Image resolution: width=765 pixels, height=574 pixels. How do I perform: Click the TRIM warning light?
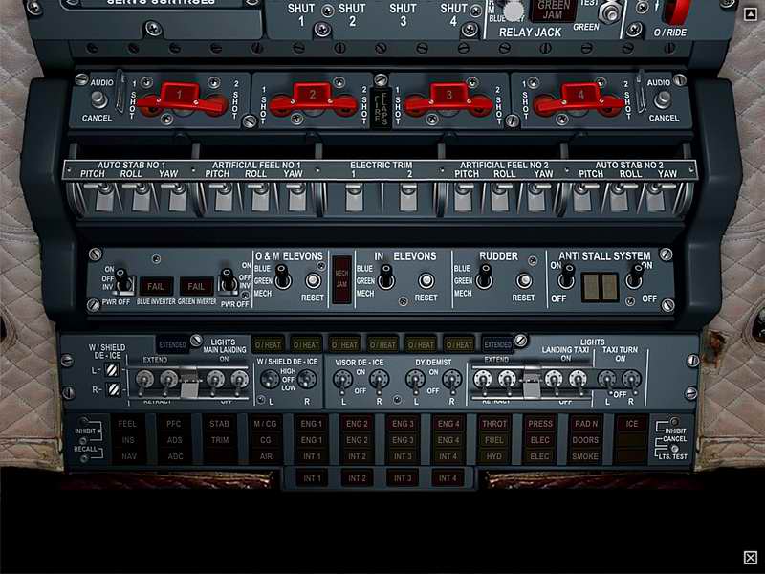pyautogui.click(x=220, y=440)
